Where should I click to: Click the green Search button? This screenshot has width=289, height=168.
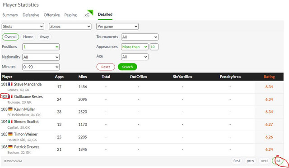127,67
